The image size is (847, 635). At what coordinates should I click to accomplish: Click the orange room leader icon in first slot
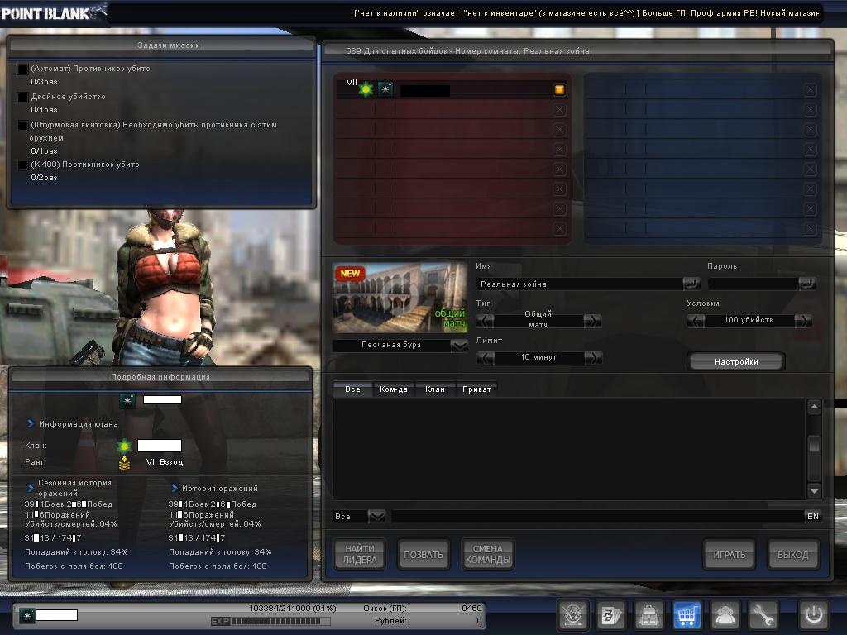pos(559,89)
